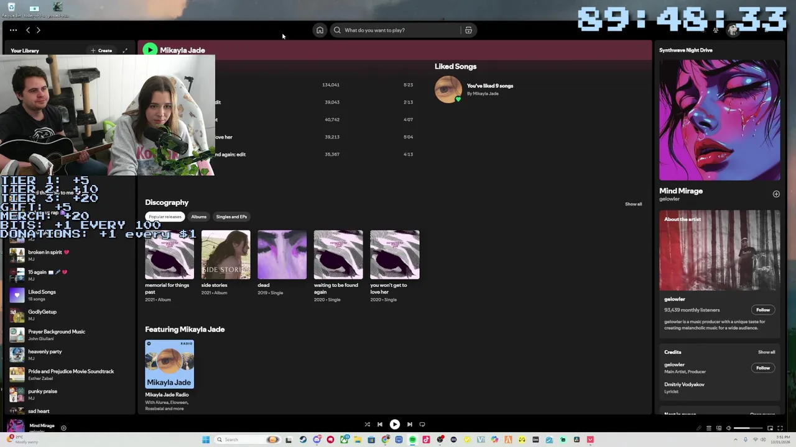Open 'waiting to be found again' single
The image size is (796, 447).
[338, 255]
